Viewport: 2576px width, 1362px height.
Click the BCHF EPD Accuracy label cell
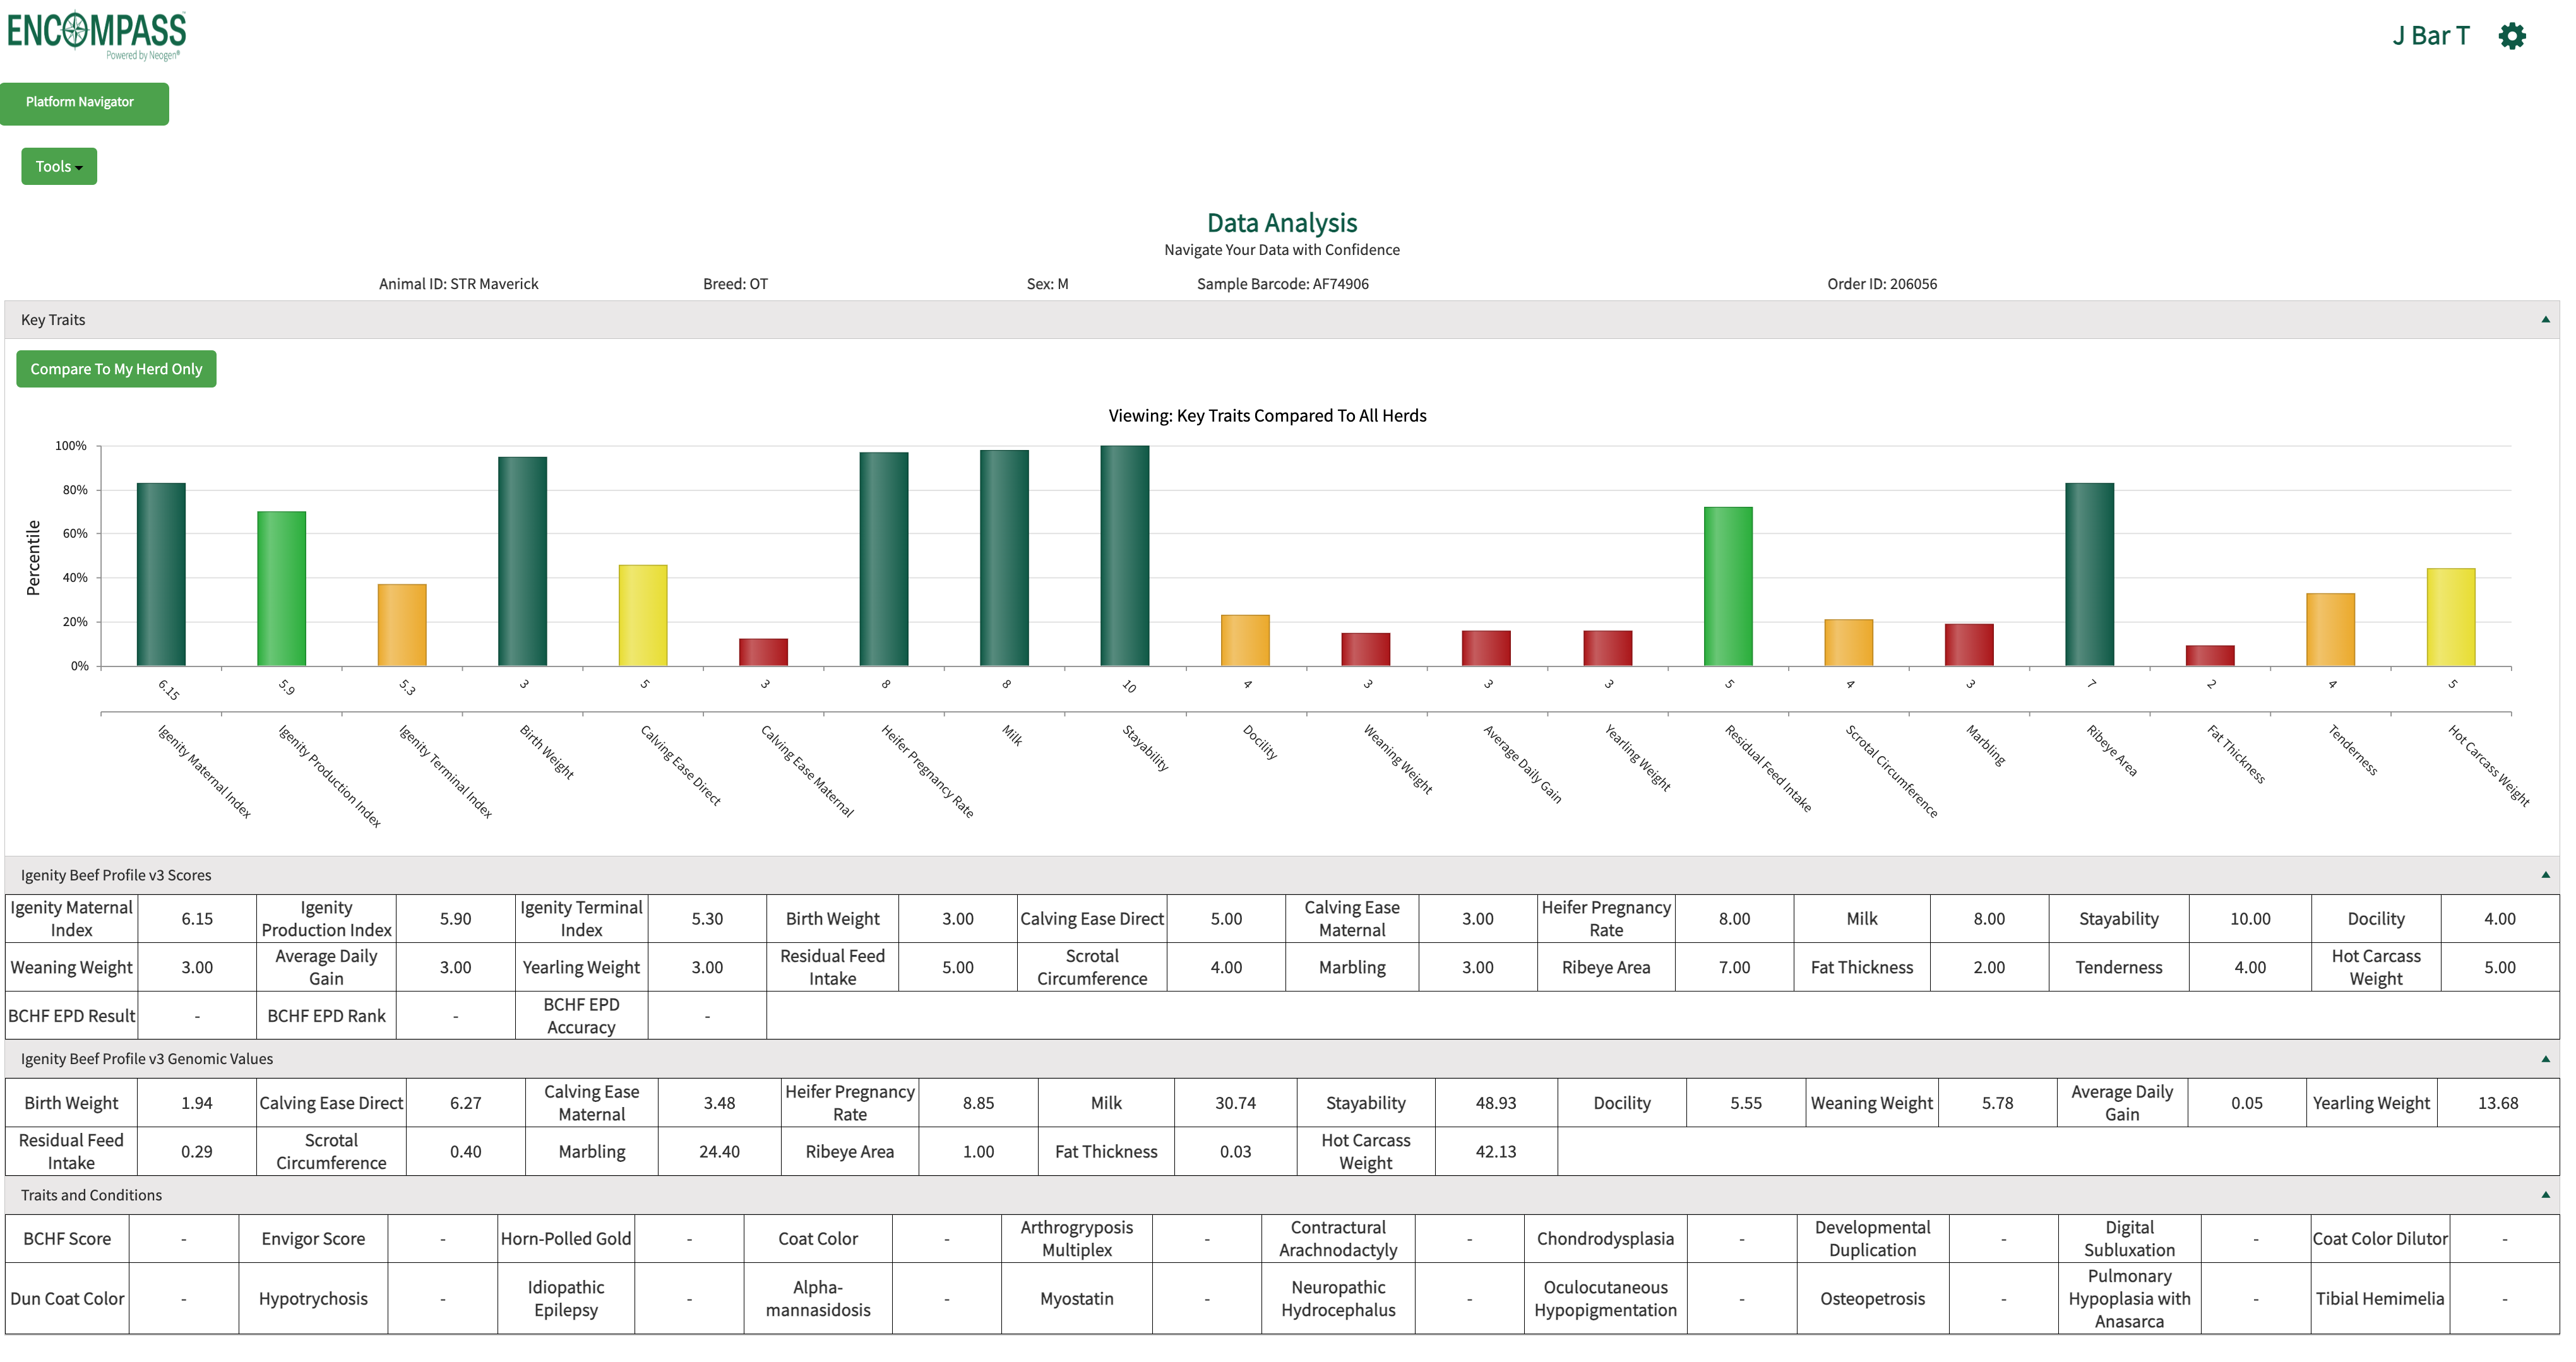[581, 1016]
